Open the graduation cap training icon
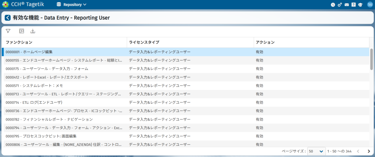 coord(360,5)
